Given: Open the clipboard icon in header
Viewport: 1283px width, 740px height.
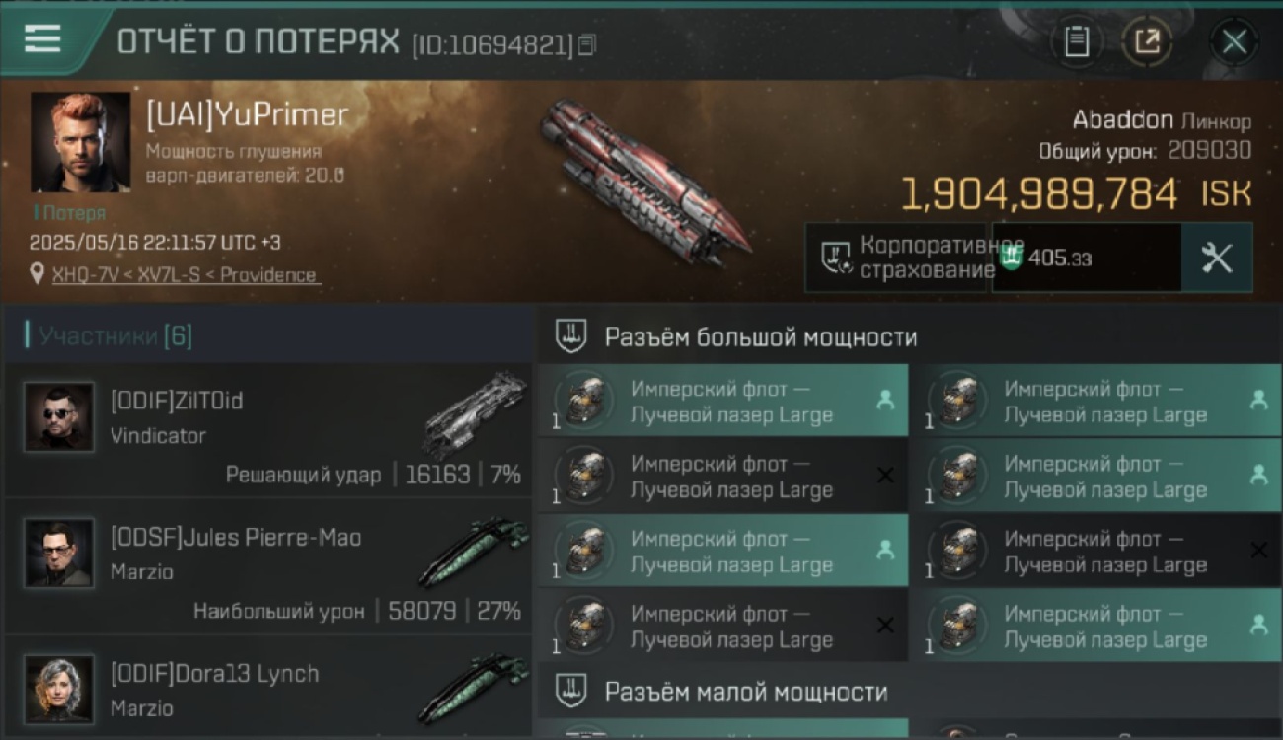Looking at the screenshot, I should (x=1077, y=41).
